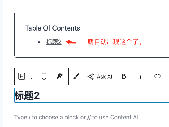Screen dimensions: 169x127
Task: Click the Ask AI sparkle icon
Action: (x=91, y=76)
